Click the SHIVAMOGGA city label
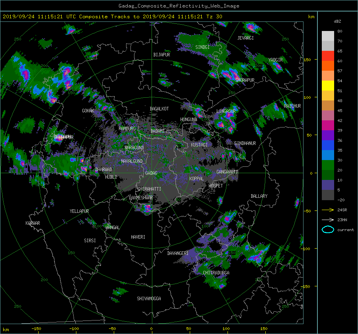Image resolution: width=358 pixels, height=334 pixels. [149, 298]
